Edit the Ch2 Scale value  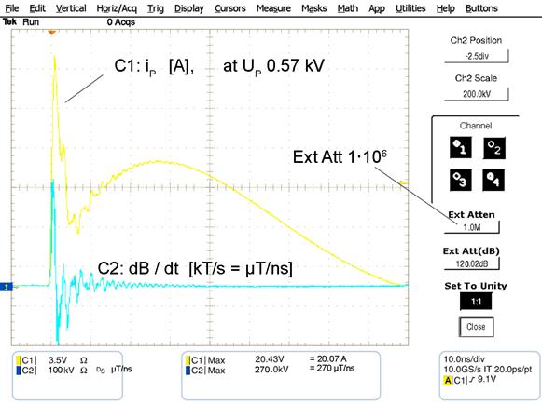[x=477, y=94]
